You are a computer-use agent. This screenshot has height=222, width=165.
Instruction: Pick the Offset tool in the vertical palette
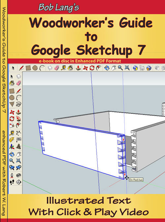pos(18,125)
